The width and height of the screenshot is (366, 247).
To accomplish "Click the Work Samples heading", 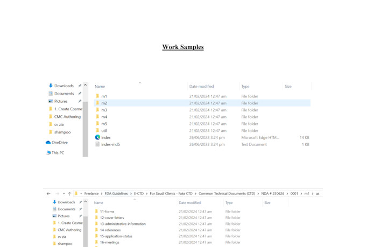I will click(x=183, y=47).
